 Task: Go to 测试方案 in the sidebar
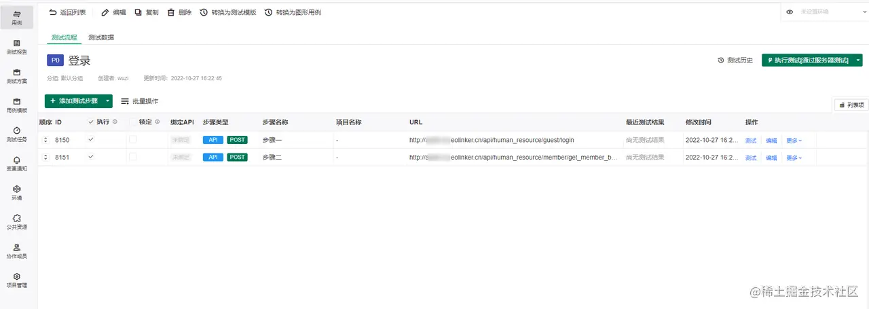click(x=16, y=75)
